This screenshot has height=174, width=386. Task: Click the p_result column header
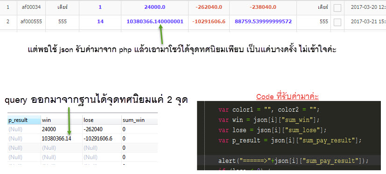click(24, 120)
